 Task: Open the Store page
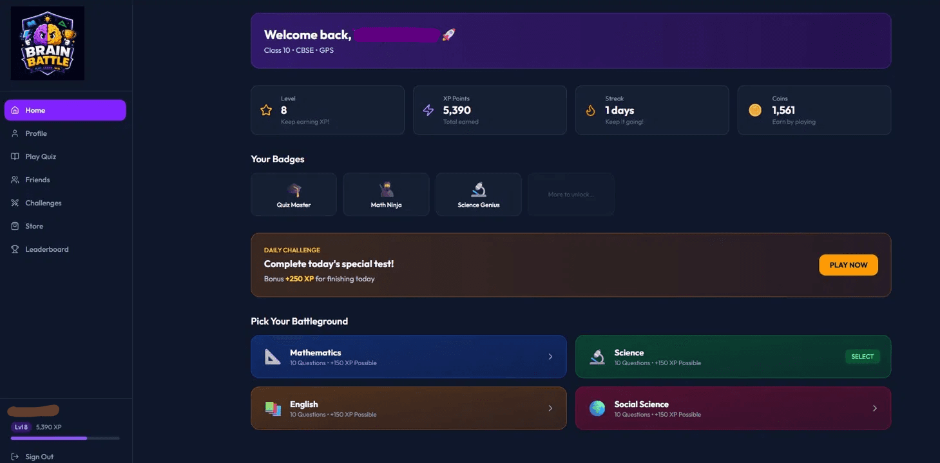65,226
